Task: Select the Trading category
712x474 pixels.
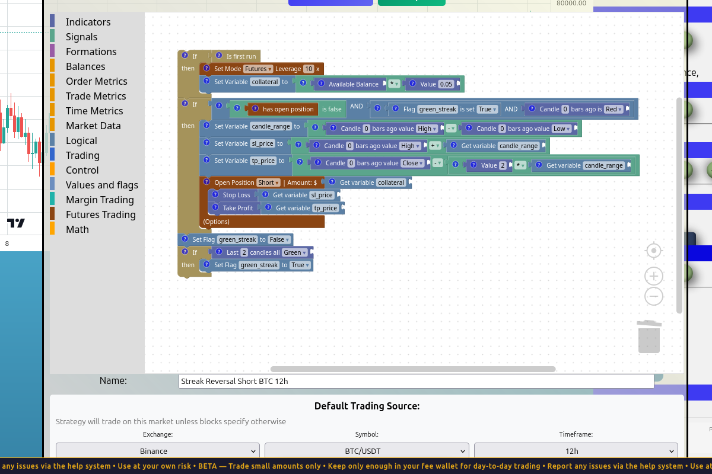Action: click(82, 155)
